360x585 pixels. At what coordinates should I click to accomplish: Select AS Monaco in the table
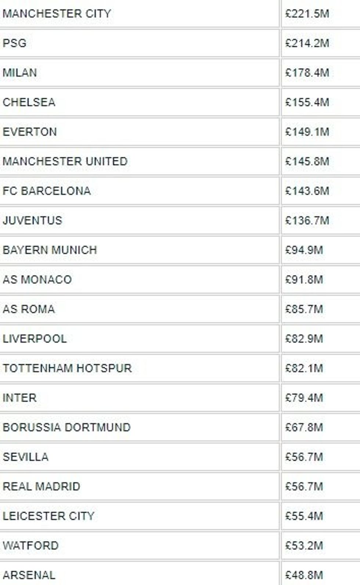pos(37,279)
